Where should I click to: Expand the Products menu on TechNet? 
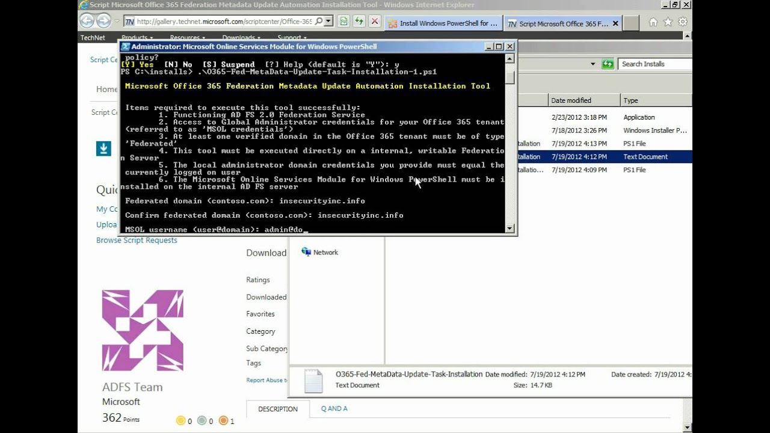pos(137,38)
